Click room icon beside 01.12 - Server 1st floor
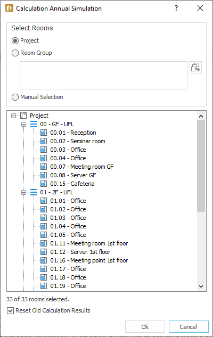 tap(44, 252)
